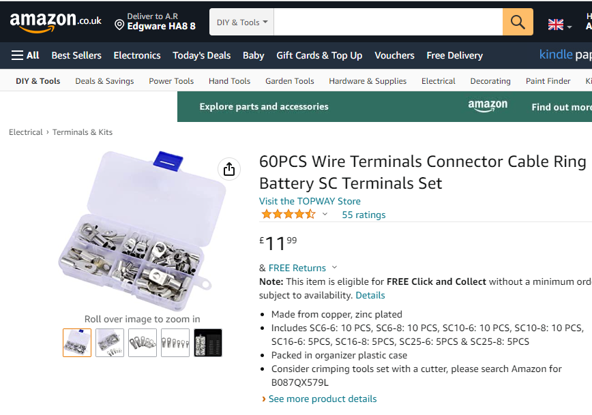592x415 pixels.
Task: Open the DIY & Tools search category dropdown
Action: click(241, 21)
